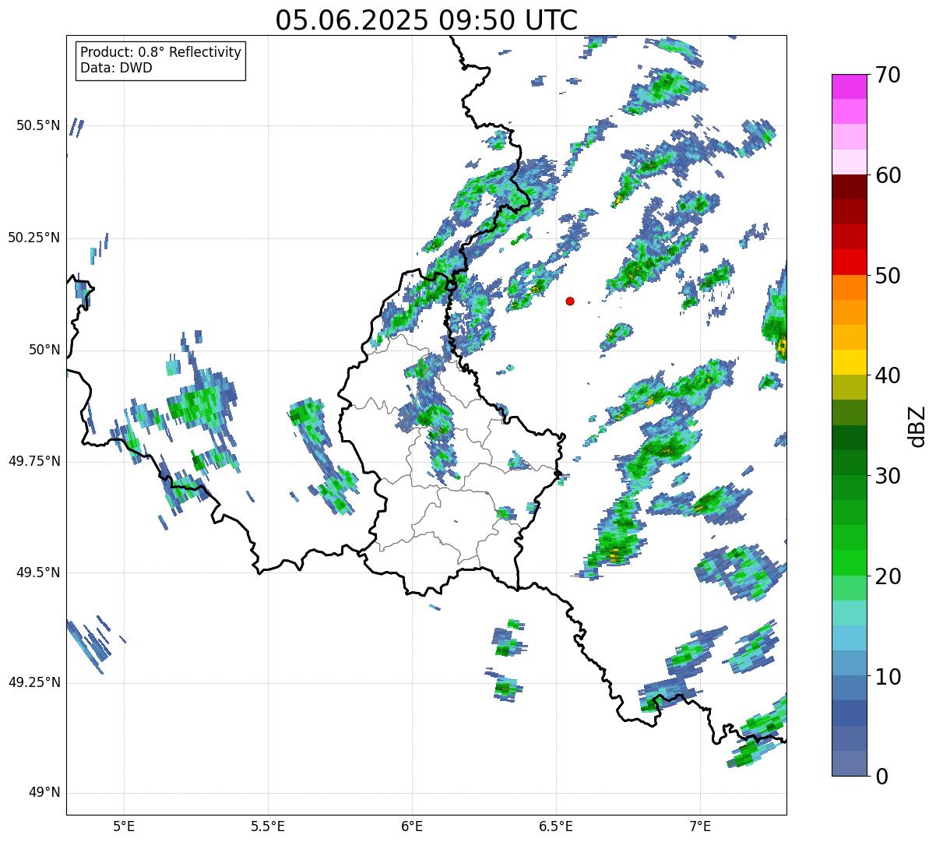Click the red location marker dot
The image size is (936, 842).
click(x=570, y=301)
